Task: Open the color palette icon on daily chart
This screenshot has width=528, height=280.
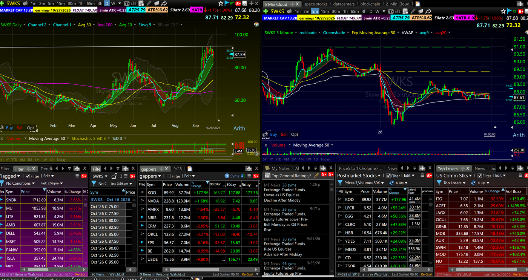Action: click(256, 24)
